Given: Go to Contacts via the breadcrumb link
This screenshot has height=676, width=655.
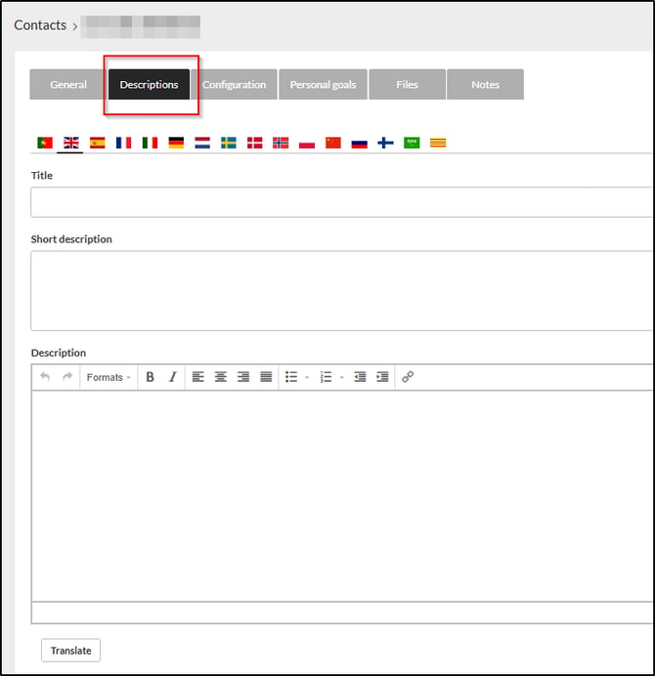Looking at the screenshot, I should [40, 25].
